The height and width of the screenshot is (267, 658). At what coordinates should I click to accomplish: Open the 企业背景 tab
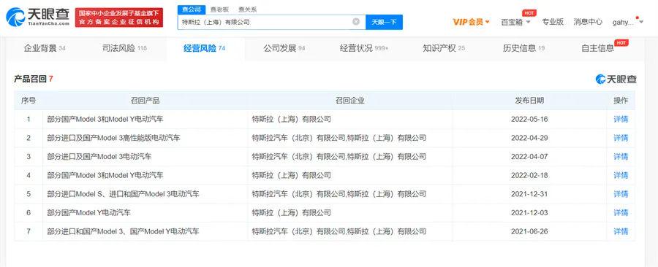click(45, 48)
